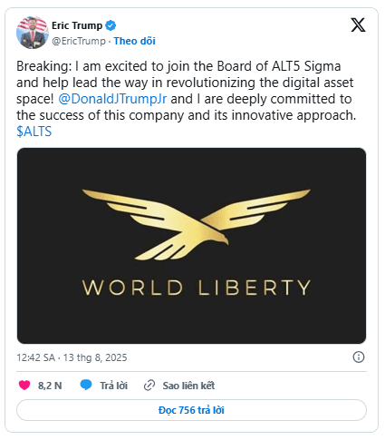Open Đọc 756 trả lời button
This screenshot has width=385, height=440.
pos(191,410)
